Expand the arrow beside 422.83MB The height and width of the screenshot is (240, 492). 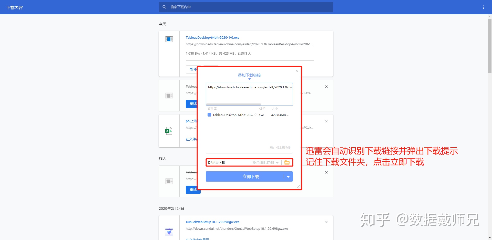288,115
